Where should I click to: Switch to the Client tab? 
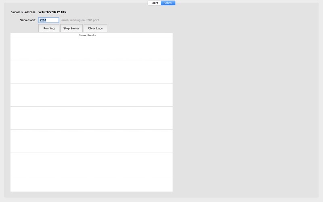coord(154,3)
